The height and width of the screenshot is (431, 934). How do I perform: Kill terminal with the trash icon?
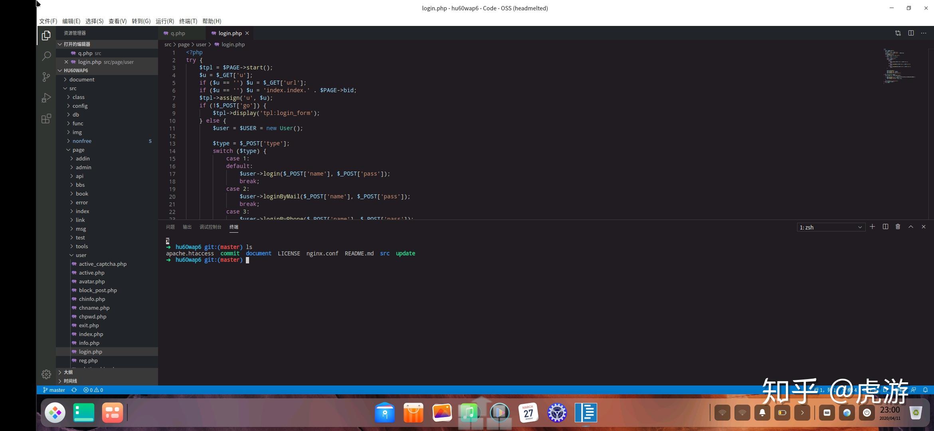[898, 227]
